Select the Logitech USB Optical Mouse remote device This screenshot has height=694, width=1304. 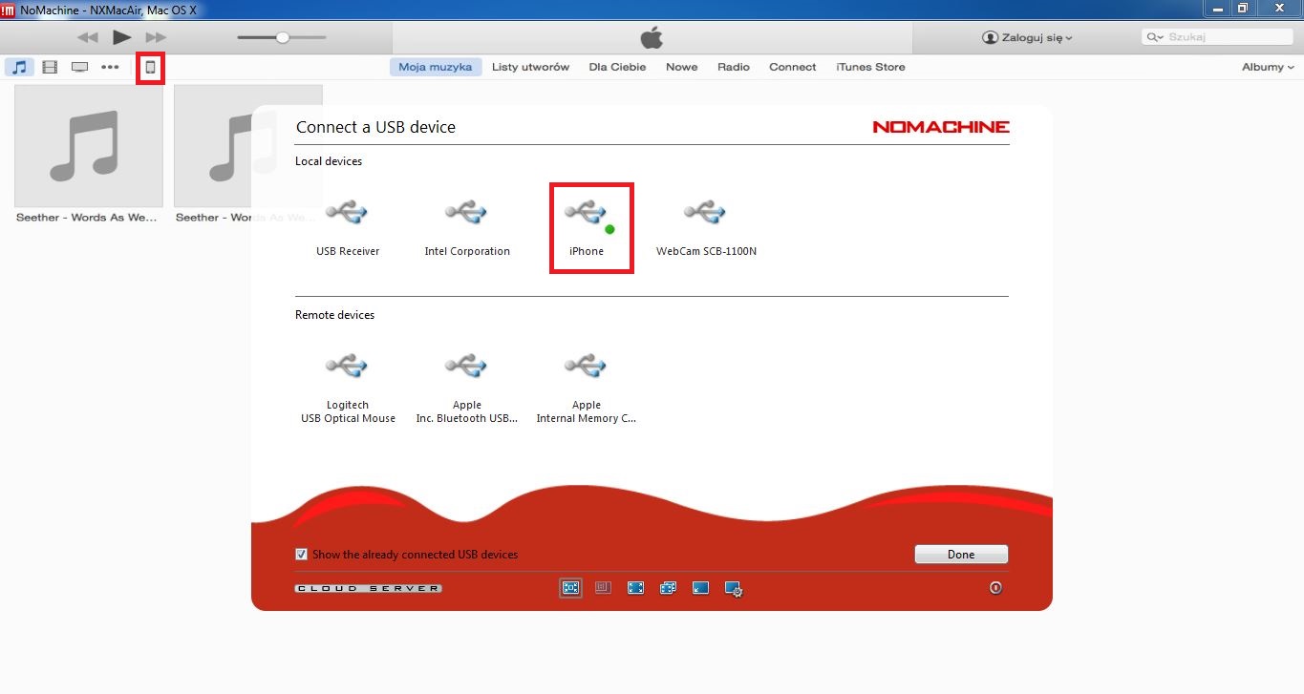pyautogui.click(x=348, y=389)
